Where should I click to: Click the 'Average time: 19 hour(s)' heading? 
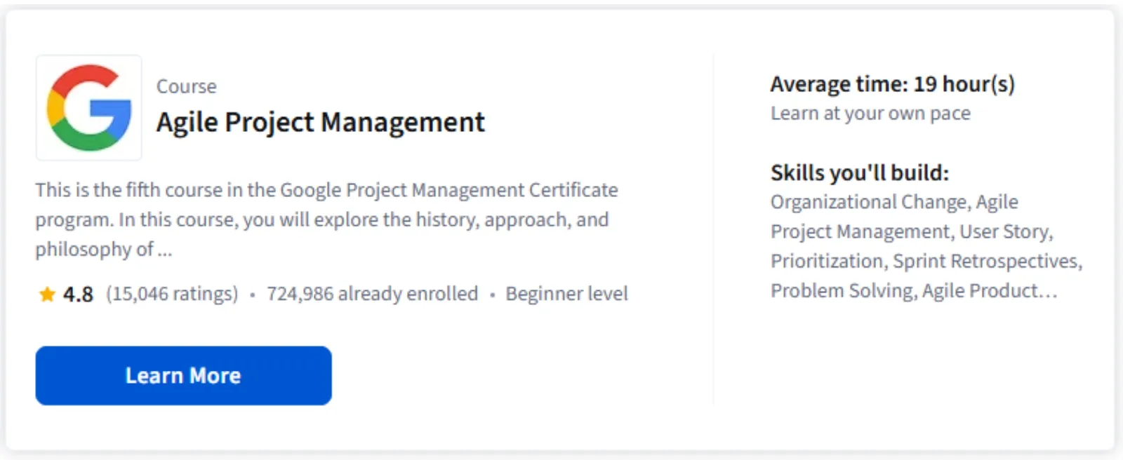pyautogui.click(x=892, y=84)
